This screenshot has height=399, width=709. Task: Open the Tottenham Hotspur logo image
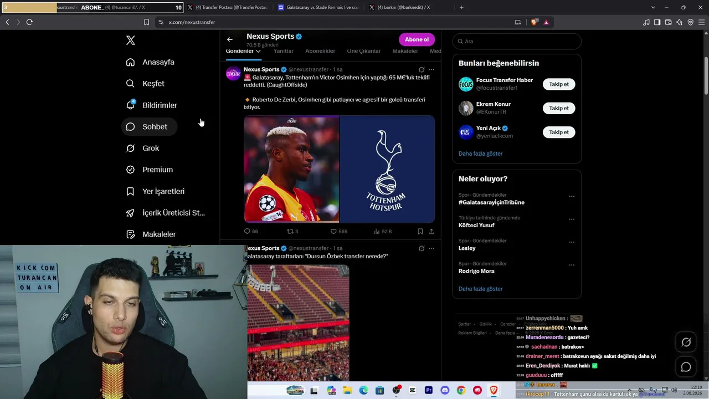(387, 169)
